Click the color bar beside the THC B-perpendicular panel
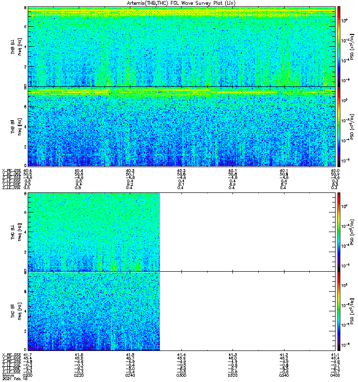 point(339,232)
